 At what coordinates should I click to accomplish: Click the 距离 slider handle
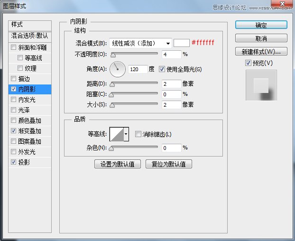112,84
